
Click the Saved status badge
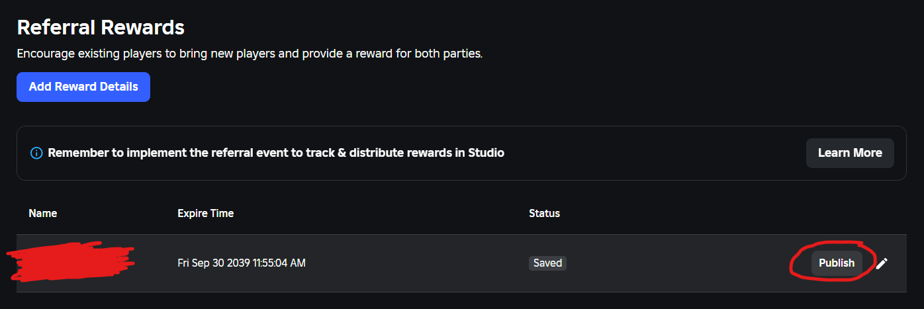coord(547,263)
